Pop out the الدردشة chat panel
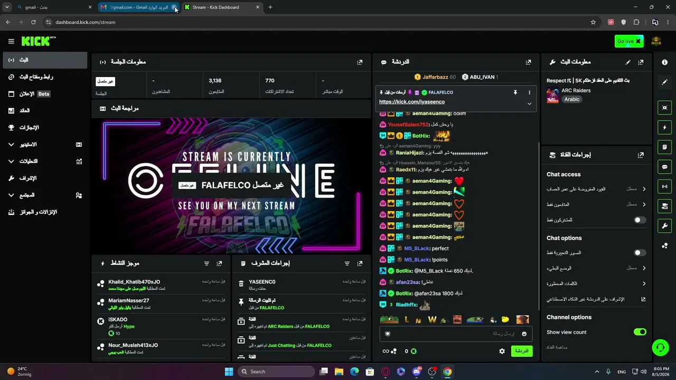Image resolution: width=676 pixels, height=380 pixels. point(528,62)
